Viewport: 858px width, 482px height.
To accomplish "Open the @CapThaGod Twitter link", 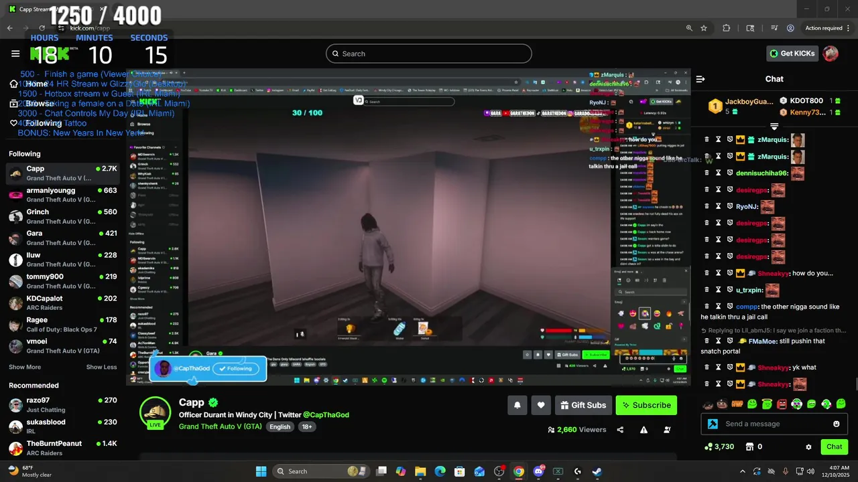I will point(326,415).
